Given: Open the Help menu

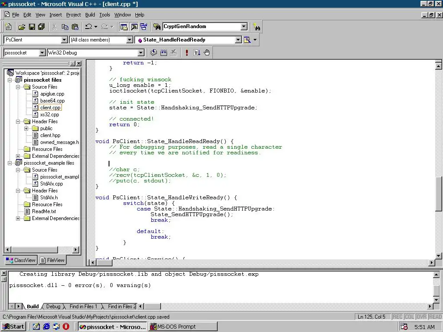Looking at the screenshot, I should 140,15.
